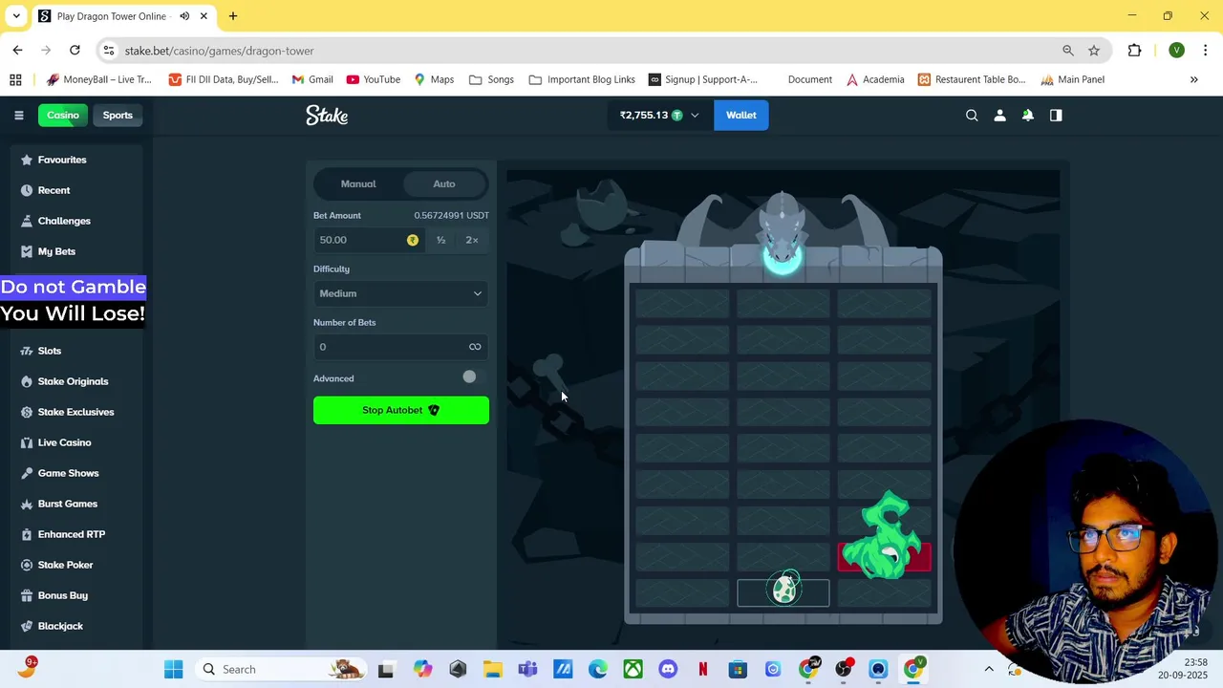Open the YouTube bookmark
The height and width of the screenshot is (688, 1223).
pos(373,79)
